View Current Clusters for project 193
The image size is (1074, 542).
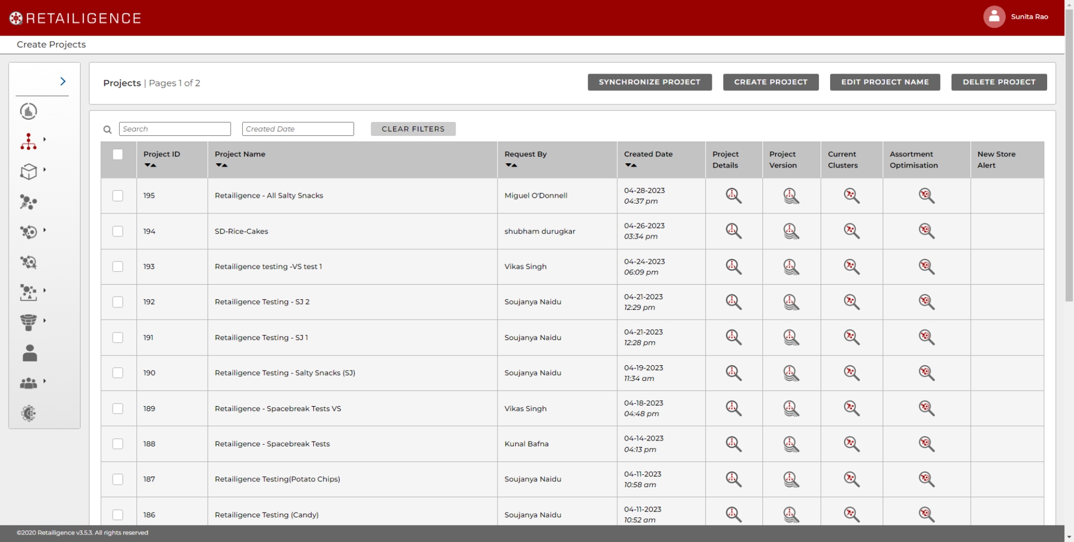click(x=851, y=266)
